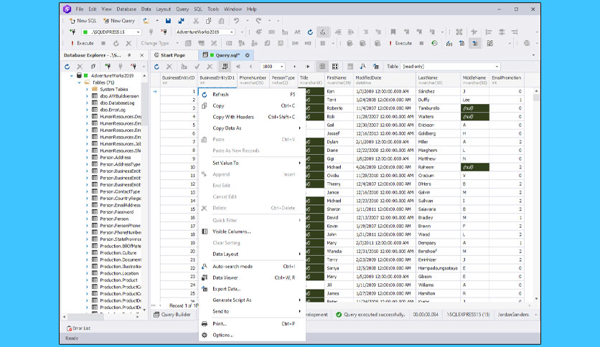Click the Save All icon
Screen dimensions: 600x347
(x=181, y=21)
